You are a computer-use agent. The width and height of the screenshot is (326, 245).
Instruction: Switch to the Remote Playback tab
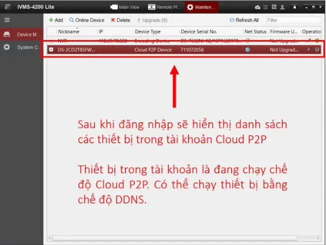pos(165,7)
